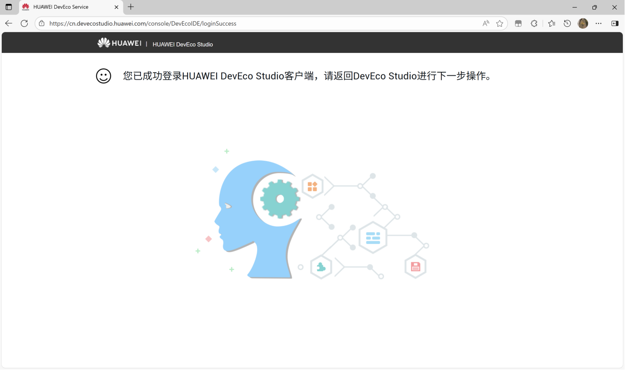
Task: Close the HUAWEI DevEco Service tab
Action: [x=116, y=7]
